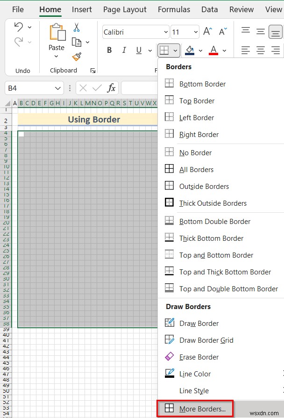The height and width of the screenshot is (418, 284).
Task: Expand the Name Box dropdown chevron
Action: [x=58, y=88]
